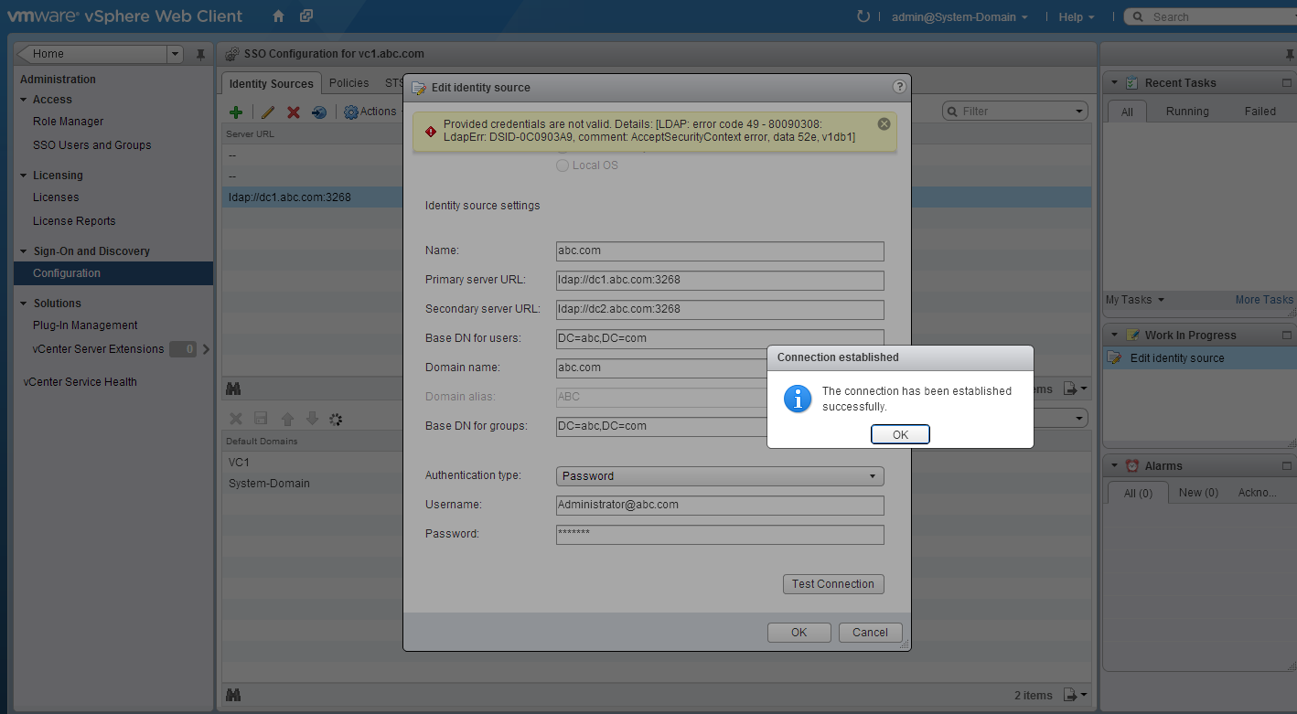Show Failed tasks in Recent Tasks

click(1260, 111)
